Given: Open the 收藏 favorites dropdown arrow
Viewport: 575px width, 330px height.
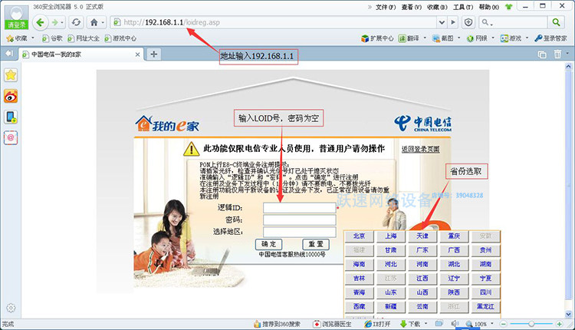Looking at the screenshot, I should coord(33,38).
